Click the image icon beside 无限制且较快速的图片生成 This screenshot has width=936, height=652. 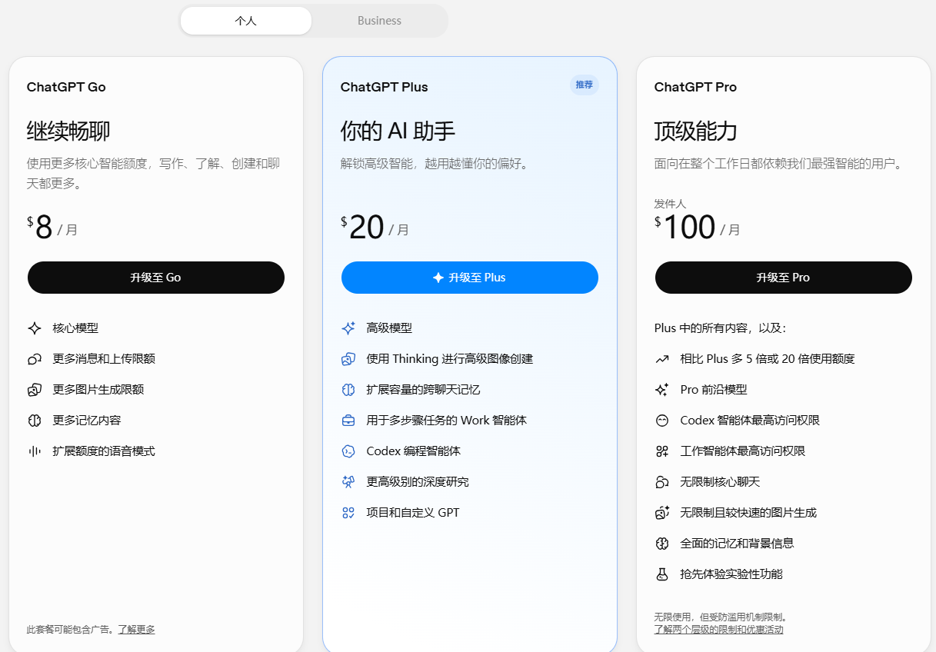(662, 513)
